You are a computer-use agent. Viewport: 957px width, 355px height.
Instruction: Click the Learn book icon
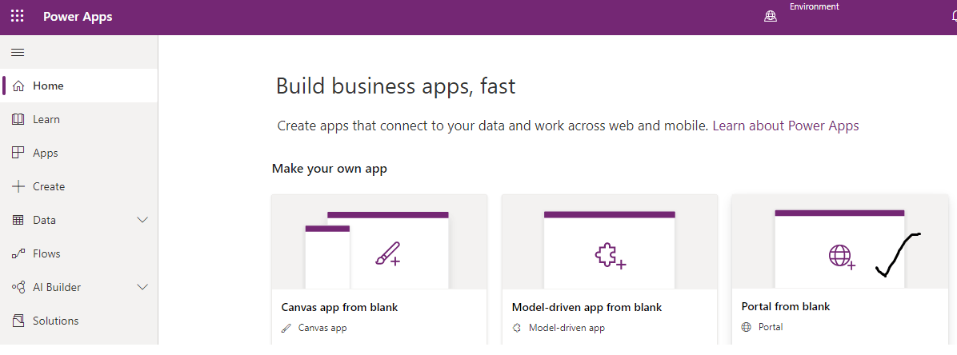pyautogui.click(x=18, y=120)
